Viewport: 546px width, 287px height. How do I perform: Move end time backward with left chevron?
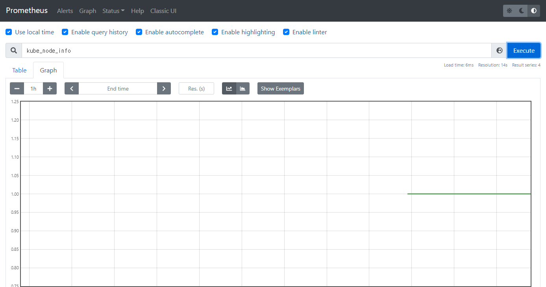(x=72, y=89)
